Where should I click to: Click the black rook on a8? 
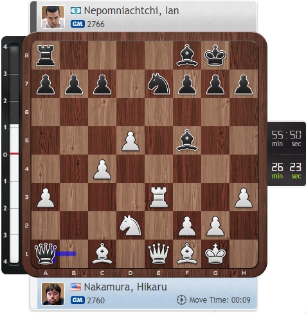pyautogui.click(x=46, y=55)
